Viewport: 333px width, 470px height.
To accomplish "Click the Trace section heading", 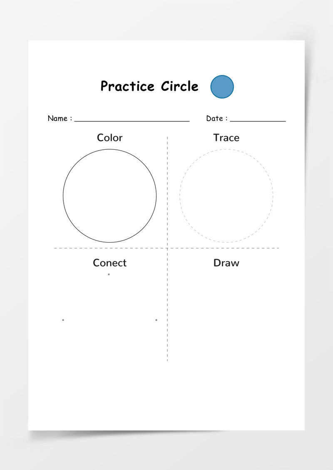I will coord(226,138).
